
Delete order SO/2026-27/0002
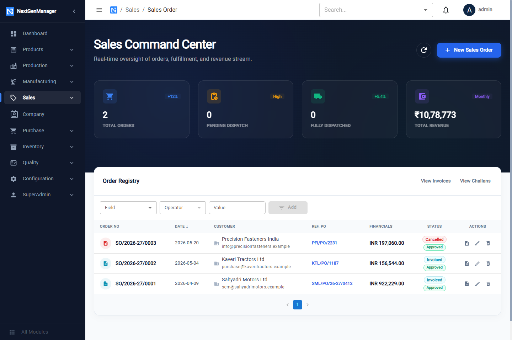coord(488,264)
